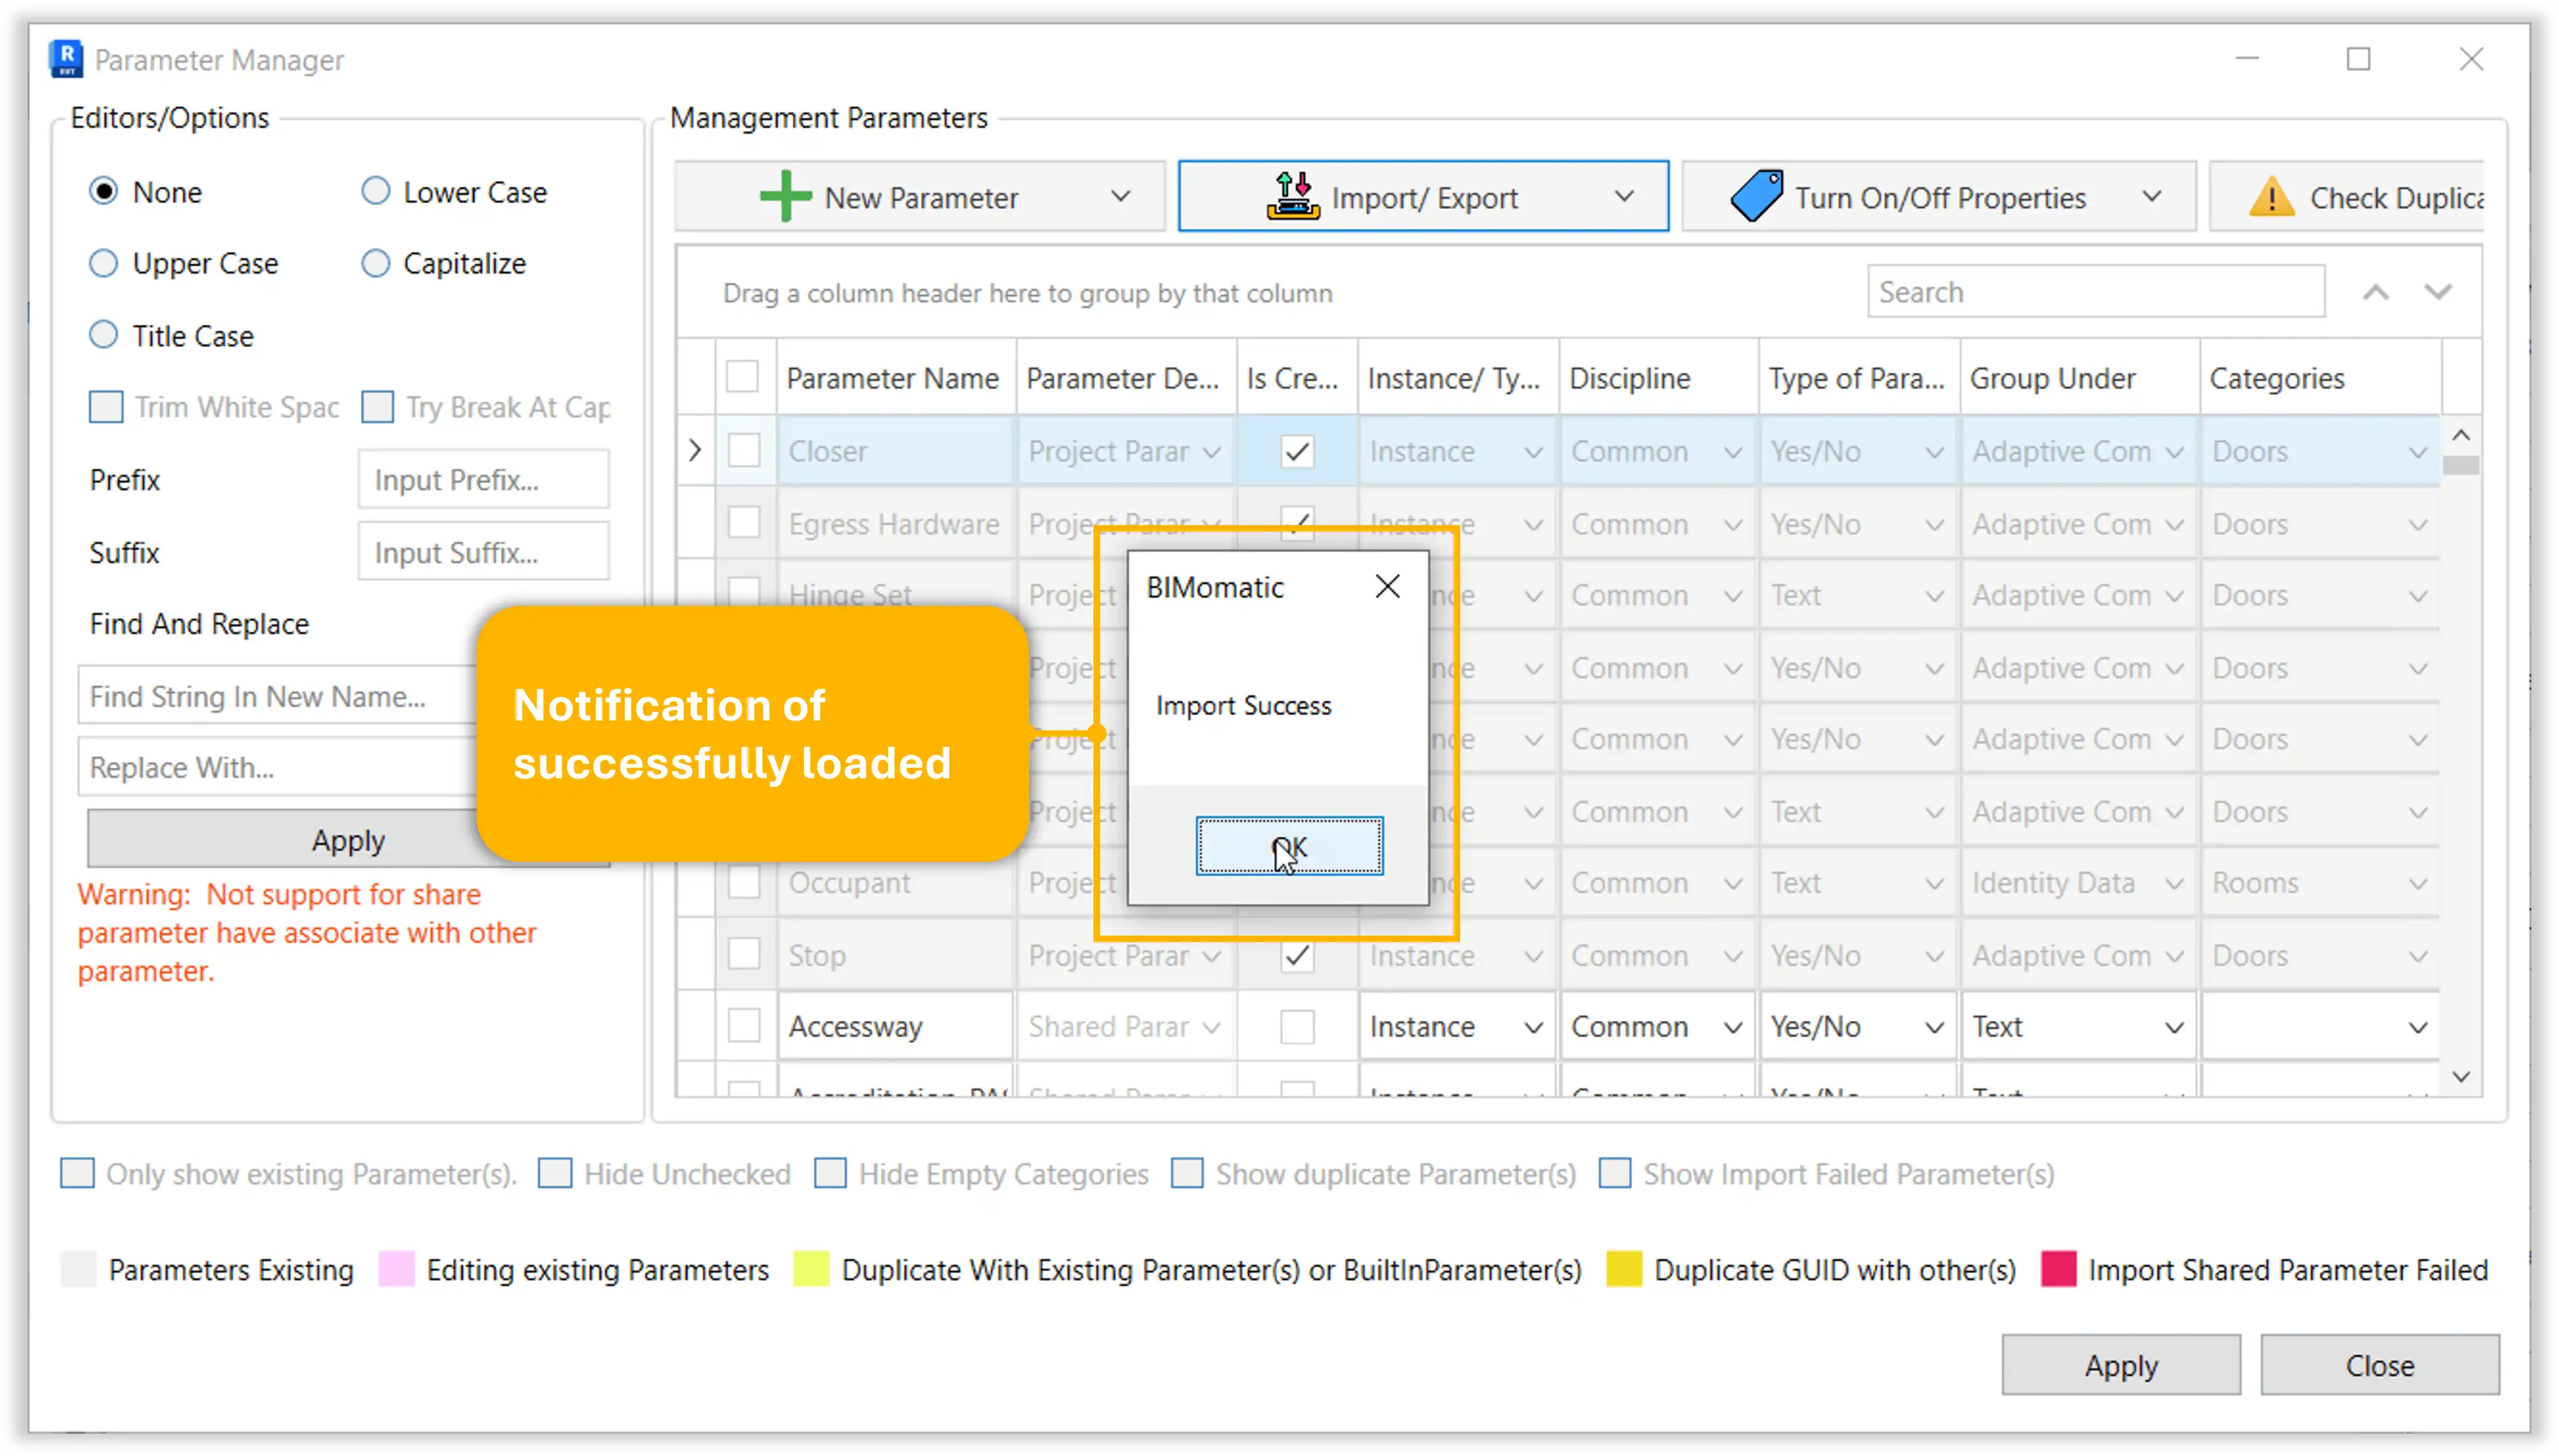Enable Hide Empty Categories checkbox

830,1173
